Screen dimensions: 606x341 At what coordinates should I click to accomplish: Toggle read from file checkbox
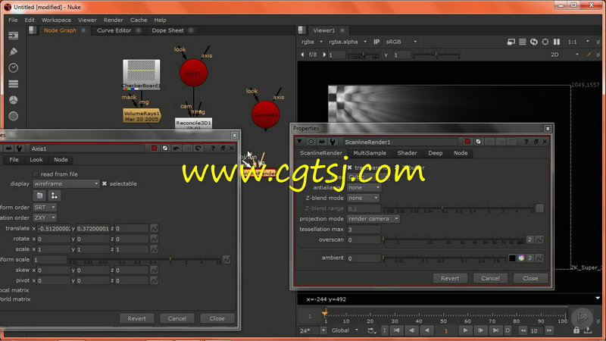(36, 174)
